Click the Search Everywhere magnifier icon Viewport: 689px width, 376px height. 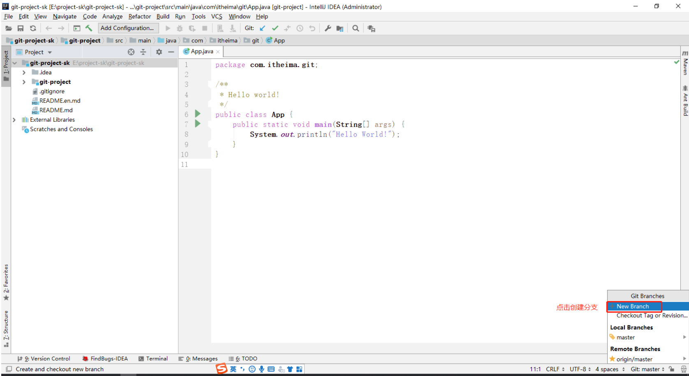point(356,28)
